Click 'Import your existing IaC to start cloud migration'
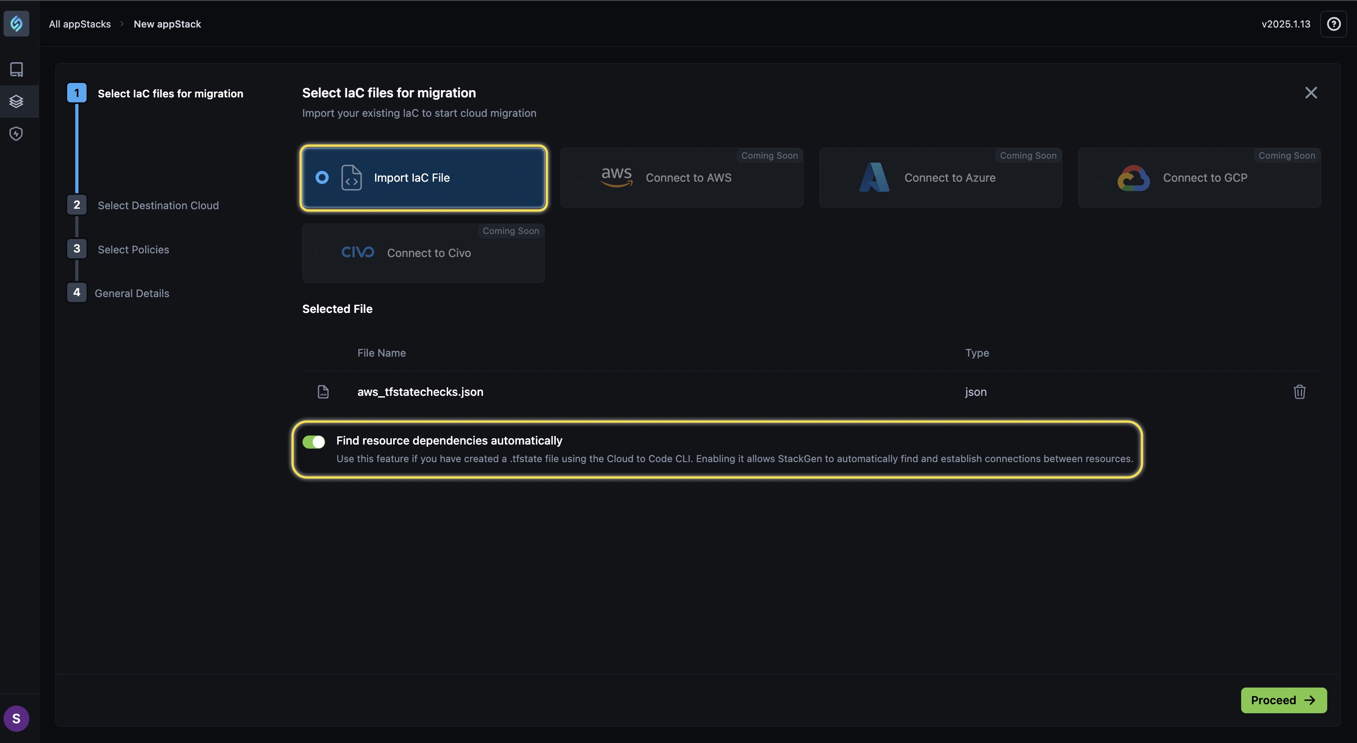1357x743 pixels. point(419,113)
